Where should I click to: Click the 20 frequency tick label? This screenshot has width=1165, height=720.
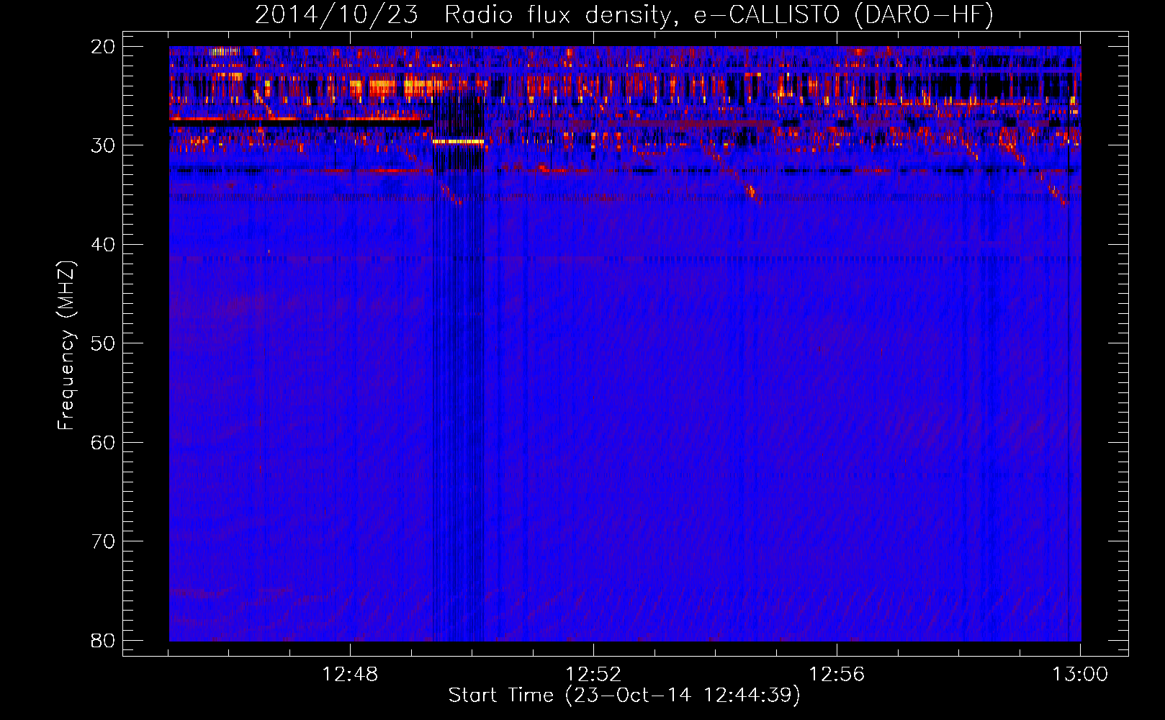103,46
